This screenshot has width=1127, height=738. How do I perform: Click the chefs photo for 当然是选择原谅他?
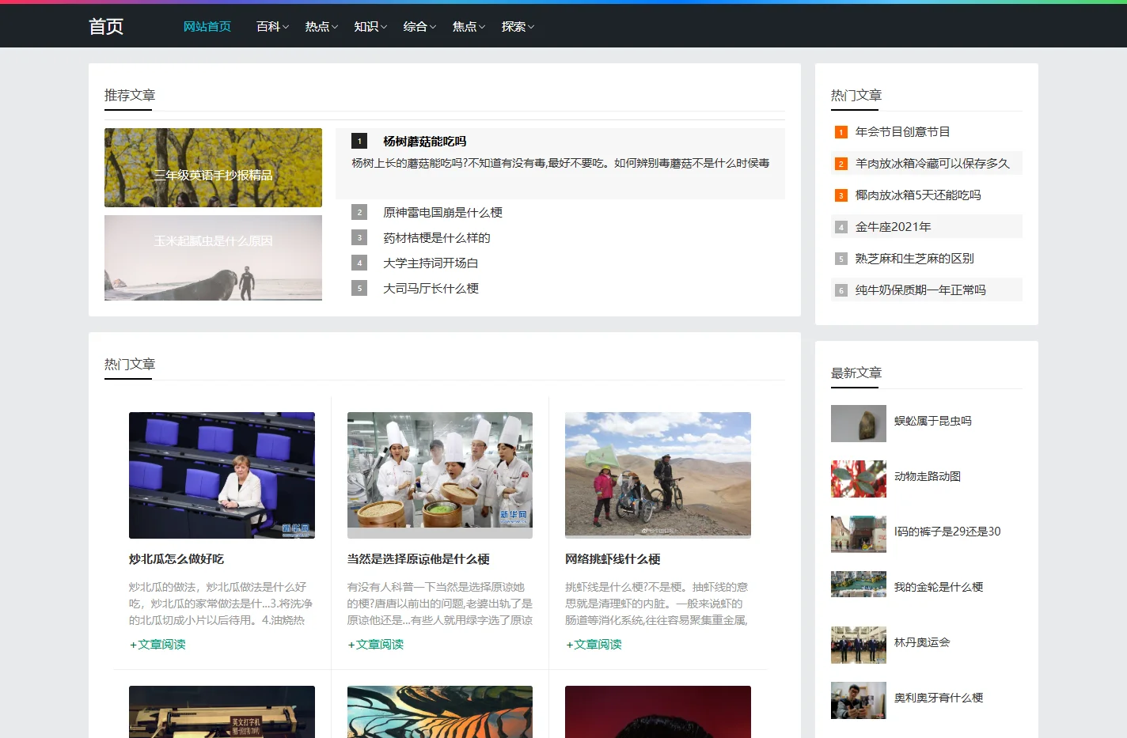(x=440, y=475)
